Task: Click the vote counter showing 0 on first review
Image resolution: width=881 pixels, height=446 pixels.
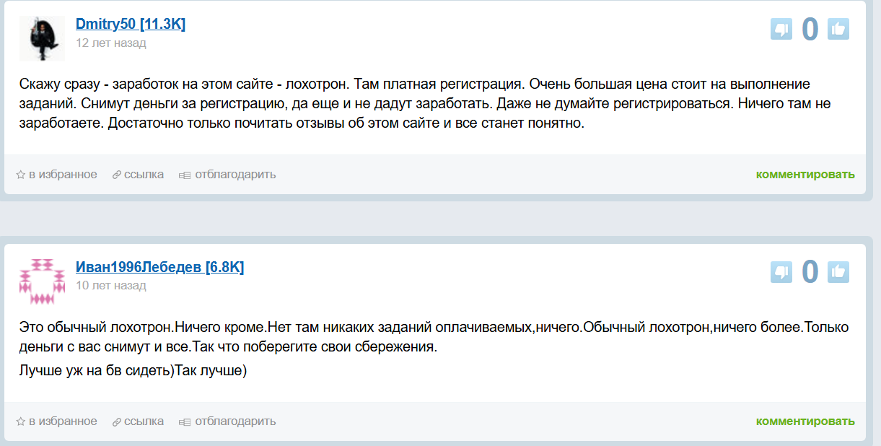Action: (811, 30)
